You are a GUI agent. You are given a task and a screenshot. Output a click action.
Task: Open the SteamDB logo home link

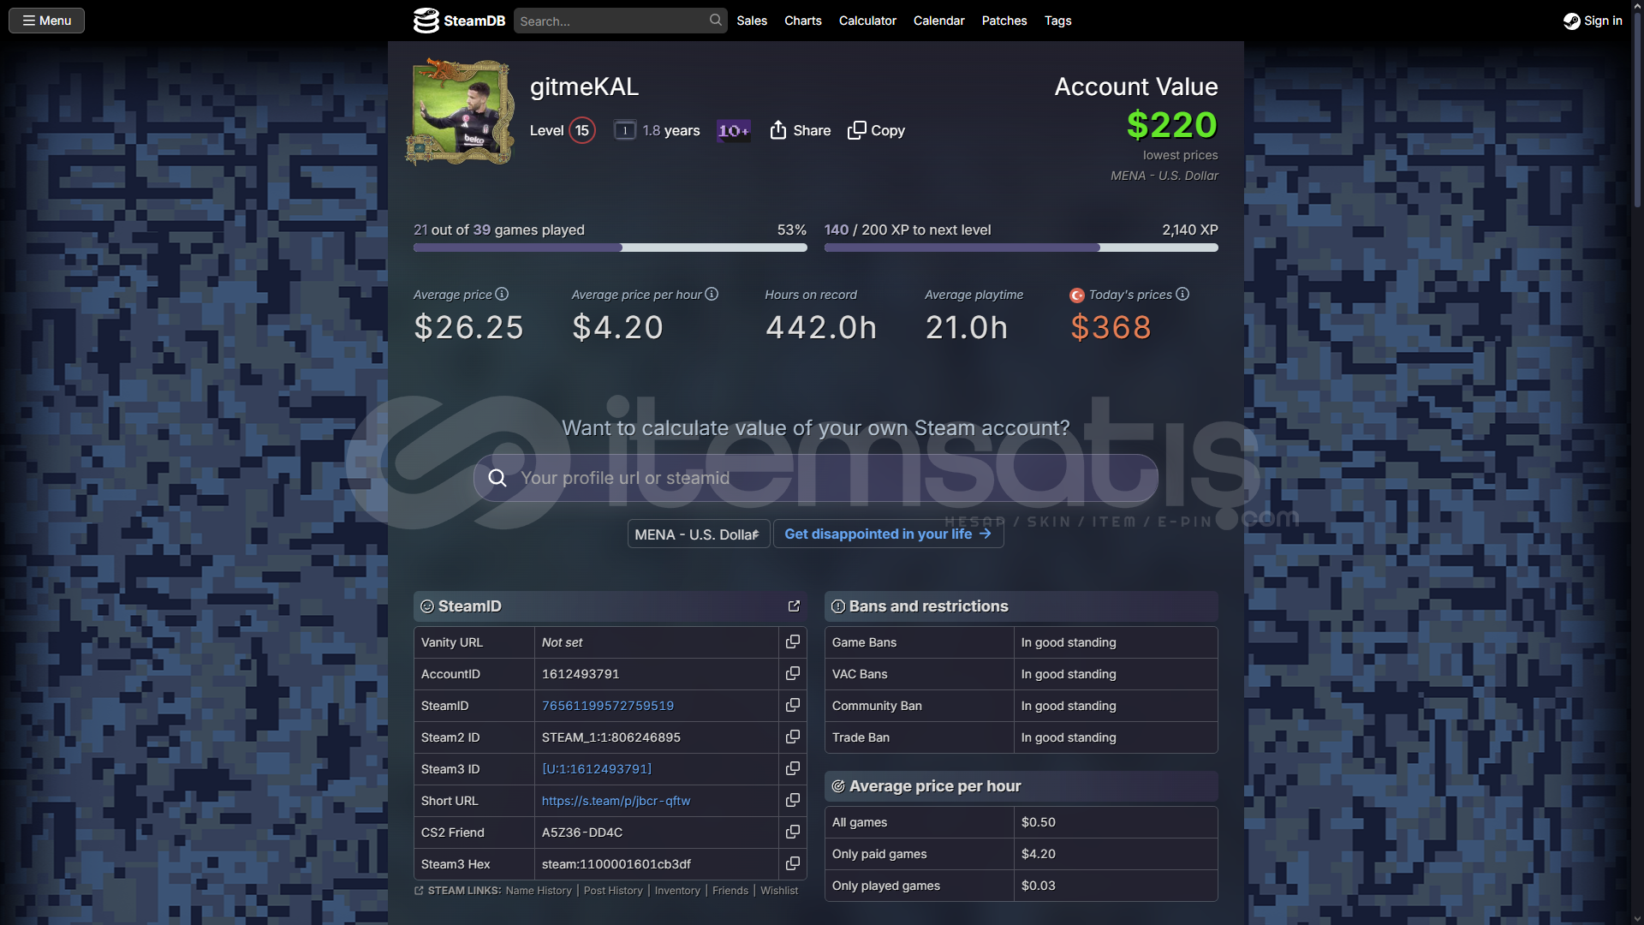(x=459, y=21)
